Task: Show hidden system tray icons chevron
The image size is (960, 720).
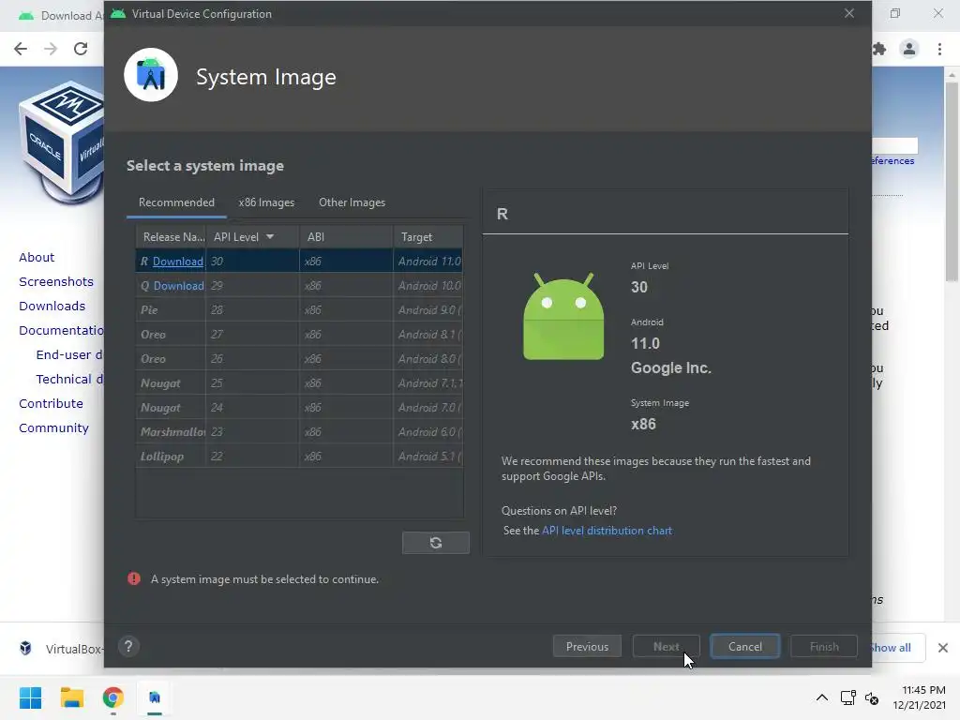Action: pos(821,697)
